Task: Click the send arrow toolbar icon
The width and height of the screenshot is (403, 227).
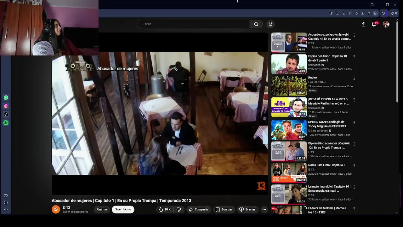Action: tap(350, 13)
